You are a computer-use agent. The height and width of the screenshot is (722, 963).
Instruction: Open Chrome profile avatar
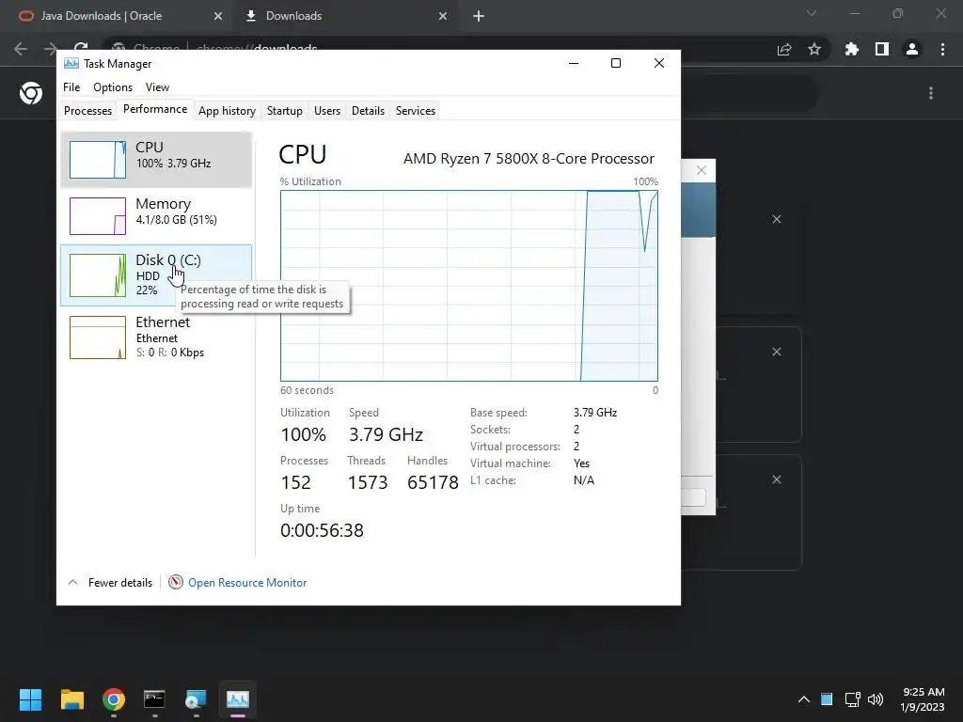point(912,49)
